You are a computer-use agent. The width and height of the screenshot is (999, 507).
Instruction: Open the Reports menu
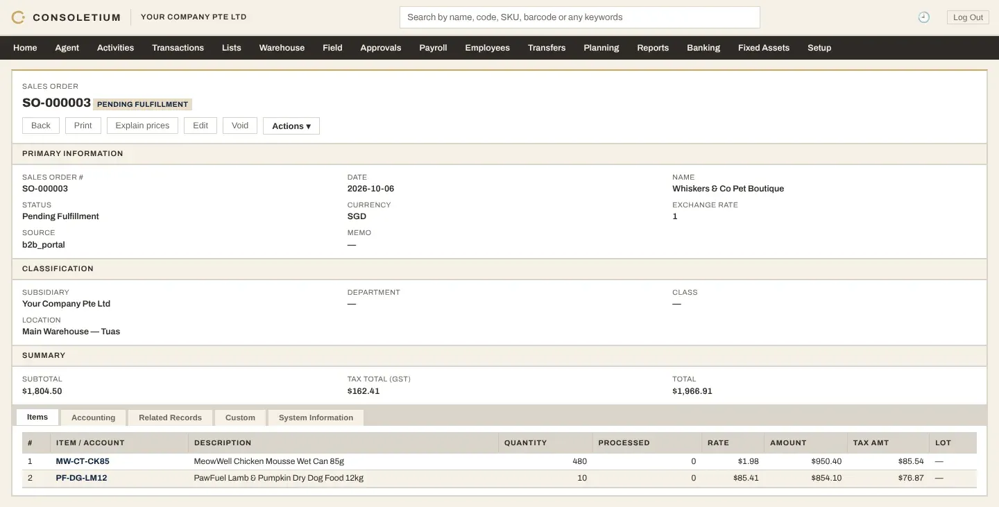point(653,48)
